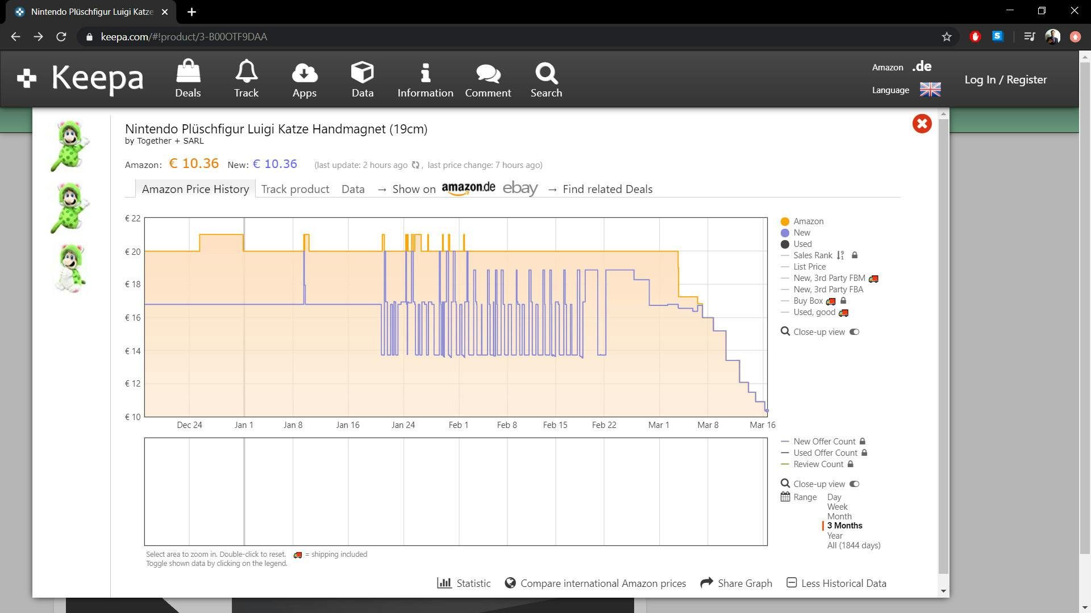Select the Year range option
1091x613 pixels.
pyautogui.click(x=834, y=535)
